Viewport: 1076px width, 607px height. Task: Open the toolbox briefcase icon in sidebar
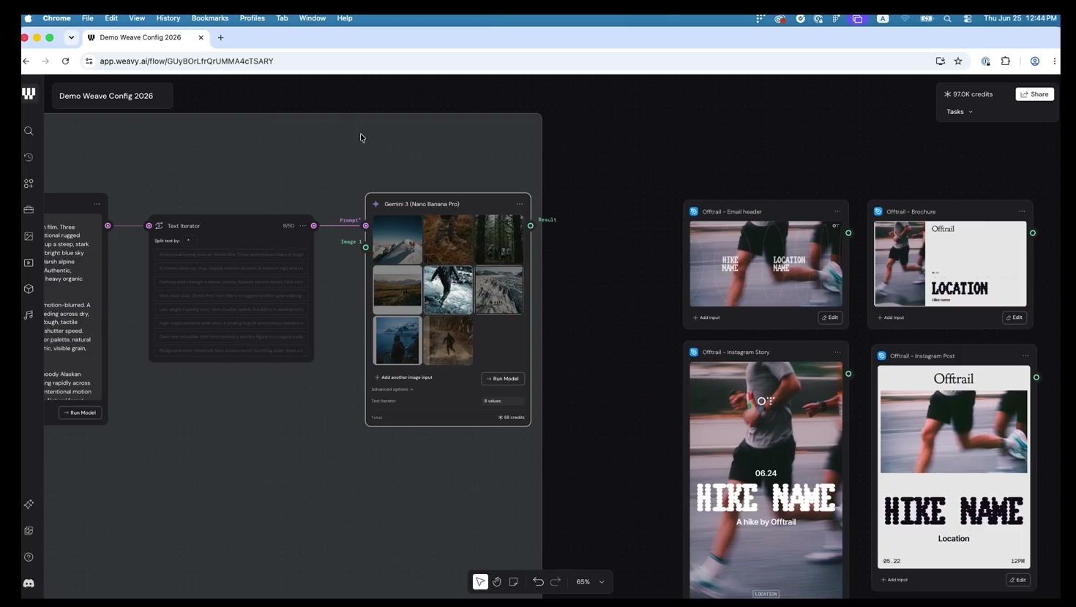pyautogui.click(x=29, y=210)
